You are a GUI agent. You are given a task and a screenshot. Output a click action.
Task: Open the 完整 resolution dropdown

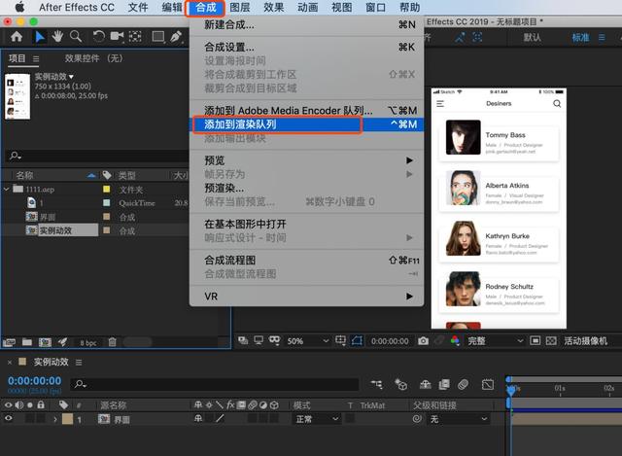tap(496, 341)
